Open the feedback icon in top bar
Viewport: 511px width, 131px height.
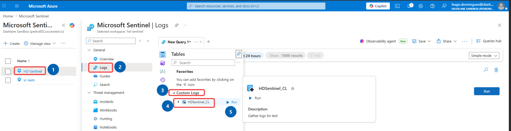tap(444, 6)
